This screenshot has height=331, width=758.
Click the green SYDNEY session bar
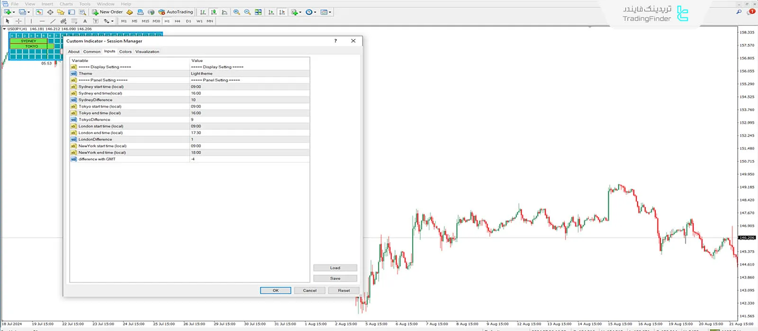(x=28, y=41)
